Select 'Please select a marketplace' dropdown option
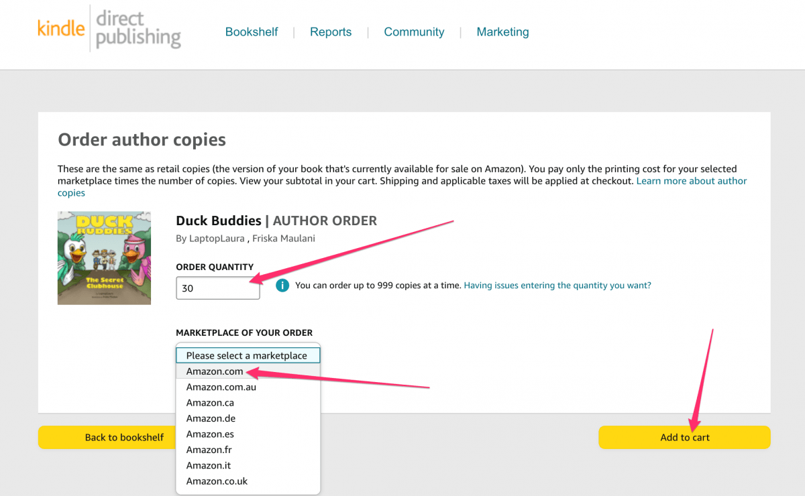This screenshot has width=805, height=496. pyautogui.click(x=248, y=355)
